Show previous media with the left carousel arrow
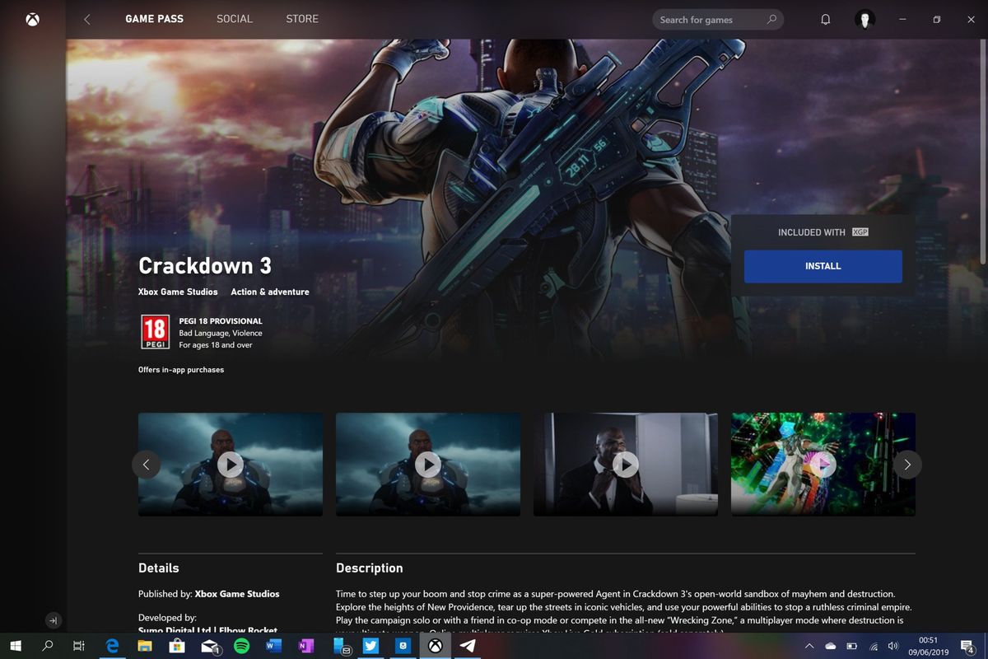 146,465
